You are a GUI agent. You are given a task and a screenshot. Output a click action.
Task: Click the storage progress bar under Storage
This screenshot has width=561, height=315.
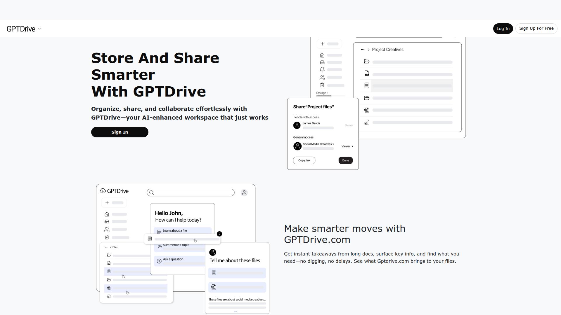(330, 96)
